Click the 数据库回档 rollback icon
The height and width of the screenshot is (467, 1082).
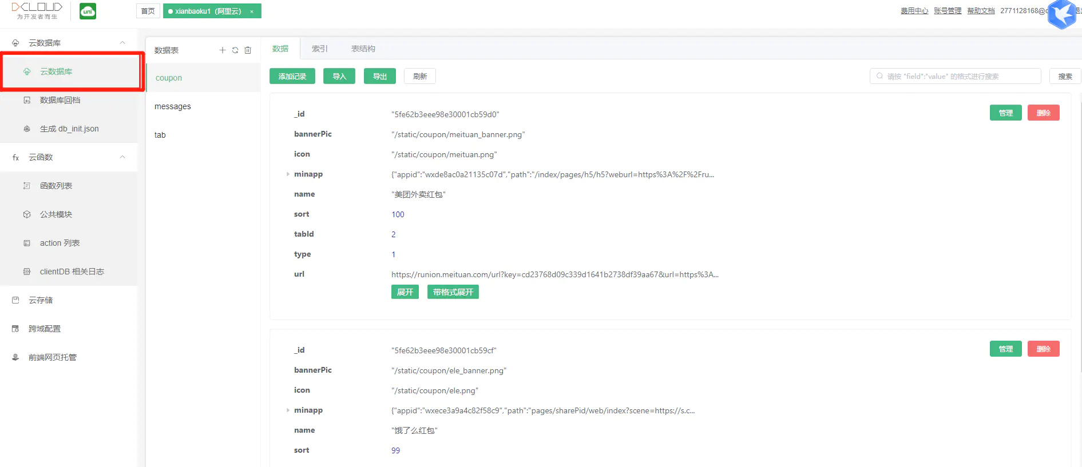pos(27,100)
